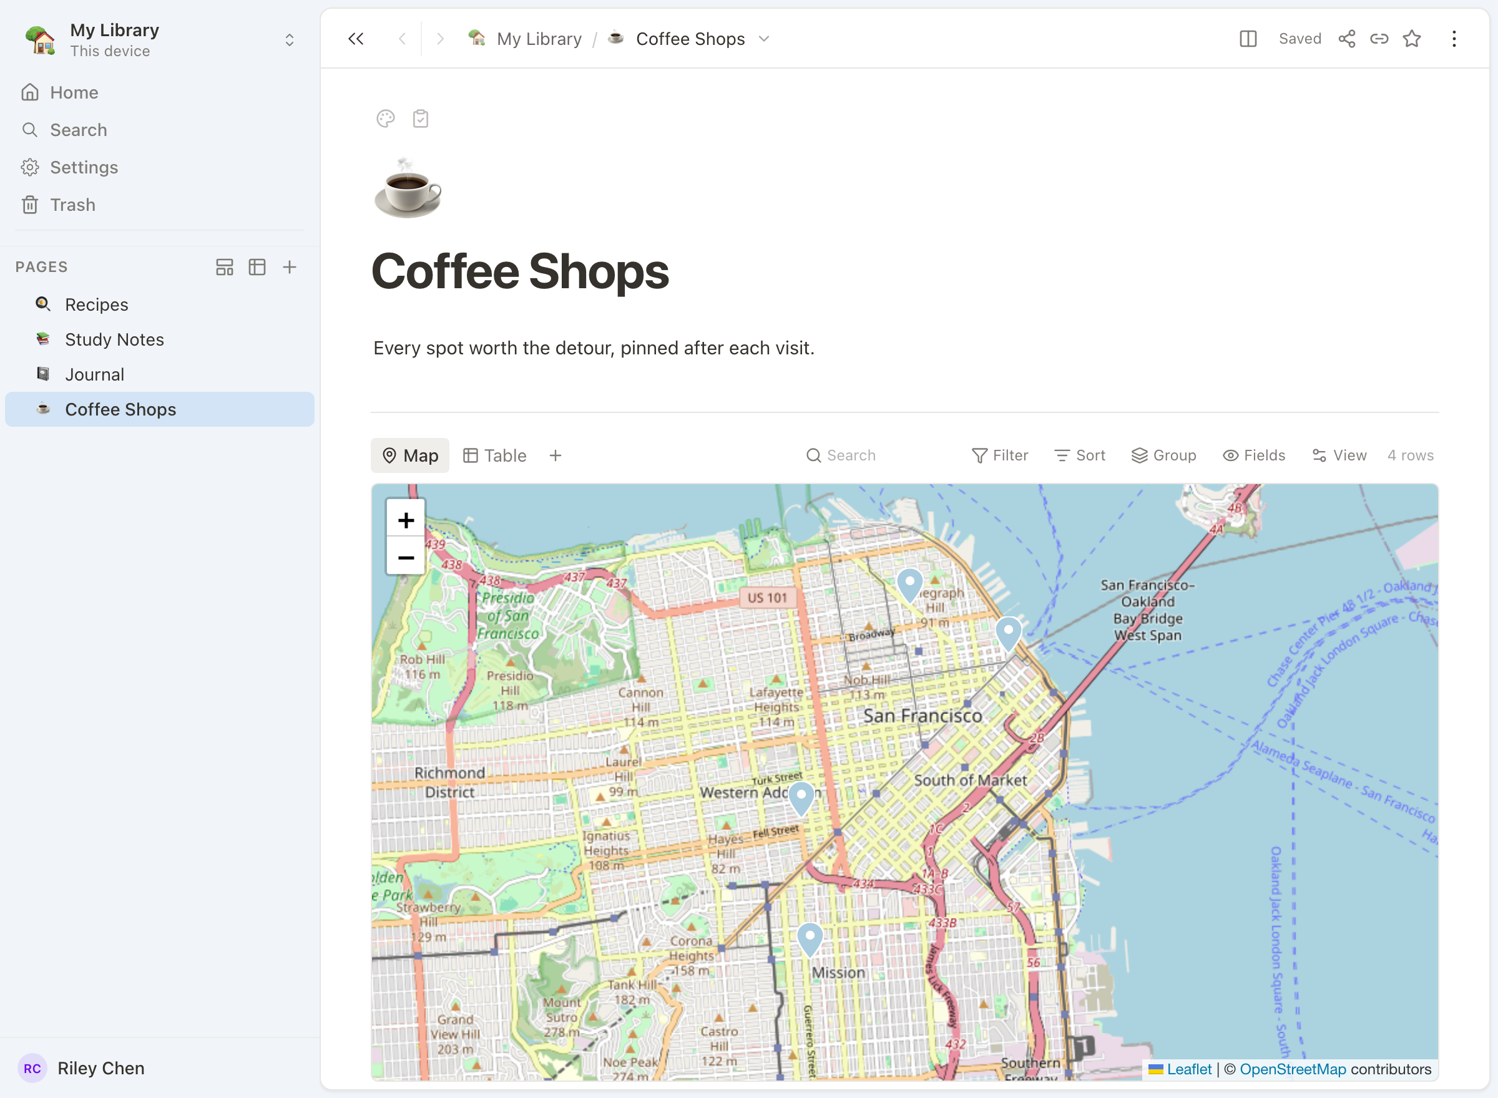Open the Group options

tap(1164, 455)
